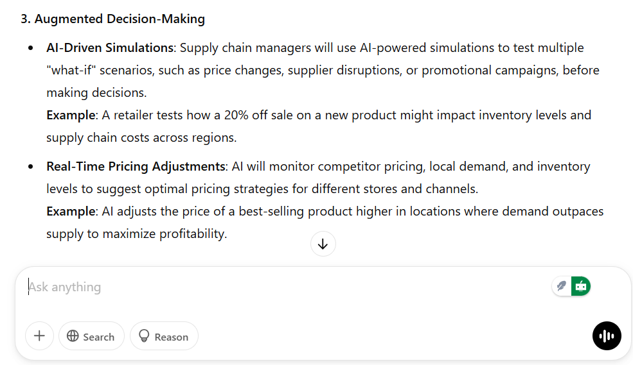Click the 'Example' label about 20% off sale
This screenshot has height=365, width=633.
click(71, 115)
